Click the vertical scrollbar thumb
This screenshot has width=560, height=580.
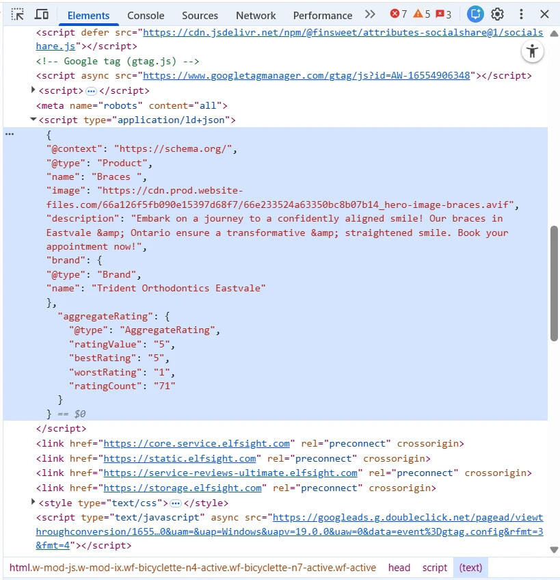point(554,283)
